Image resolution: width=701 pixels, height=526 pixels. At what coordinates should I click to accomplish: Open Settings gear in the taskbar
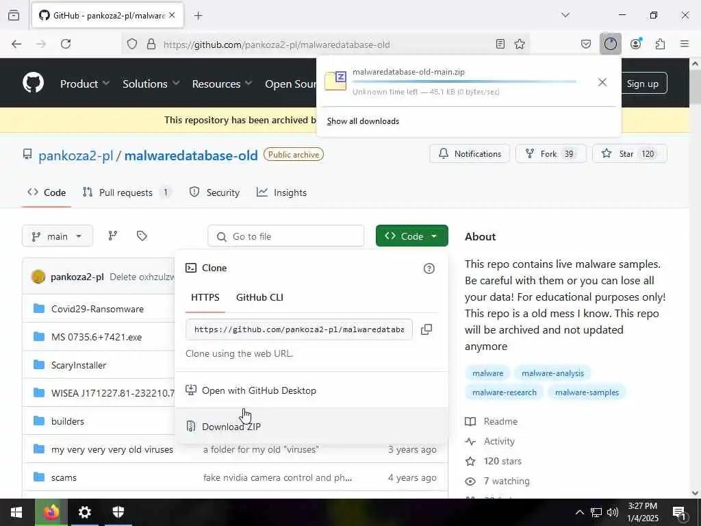[84, 512]
